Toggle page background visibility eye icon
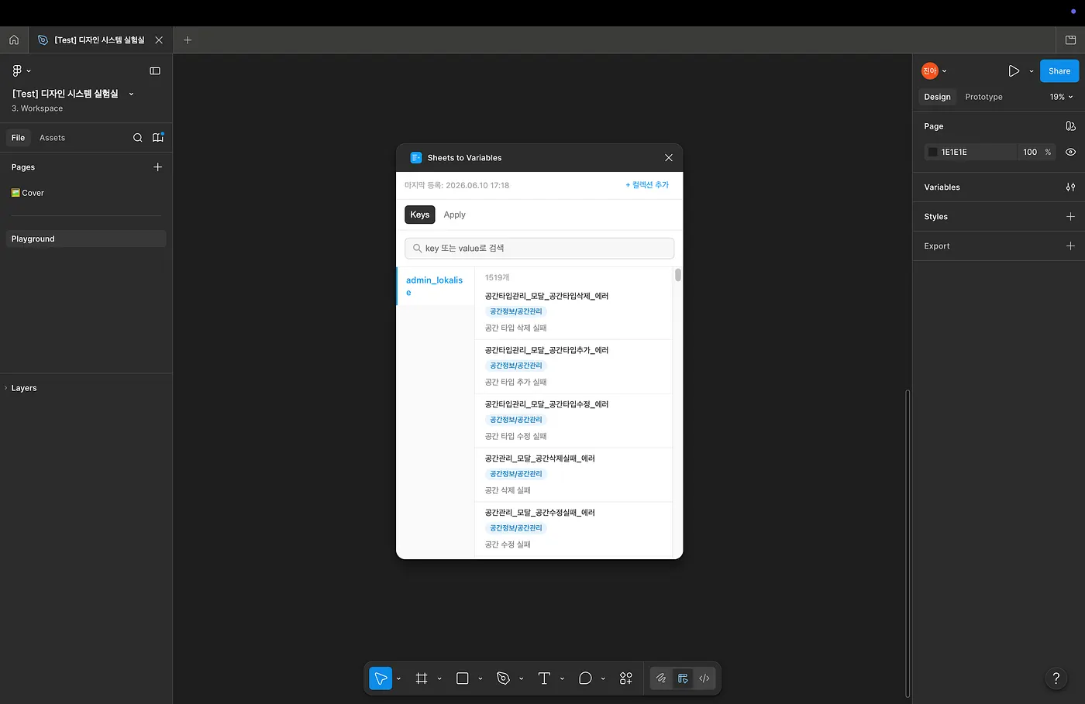The height and width of the screenshot is (704, 1085). pyautogui.click(x=1070, y=153)
